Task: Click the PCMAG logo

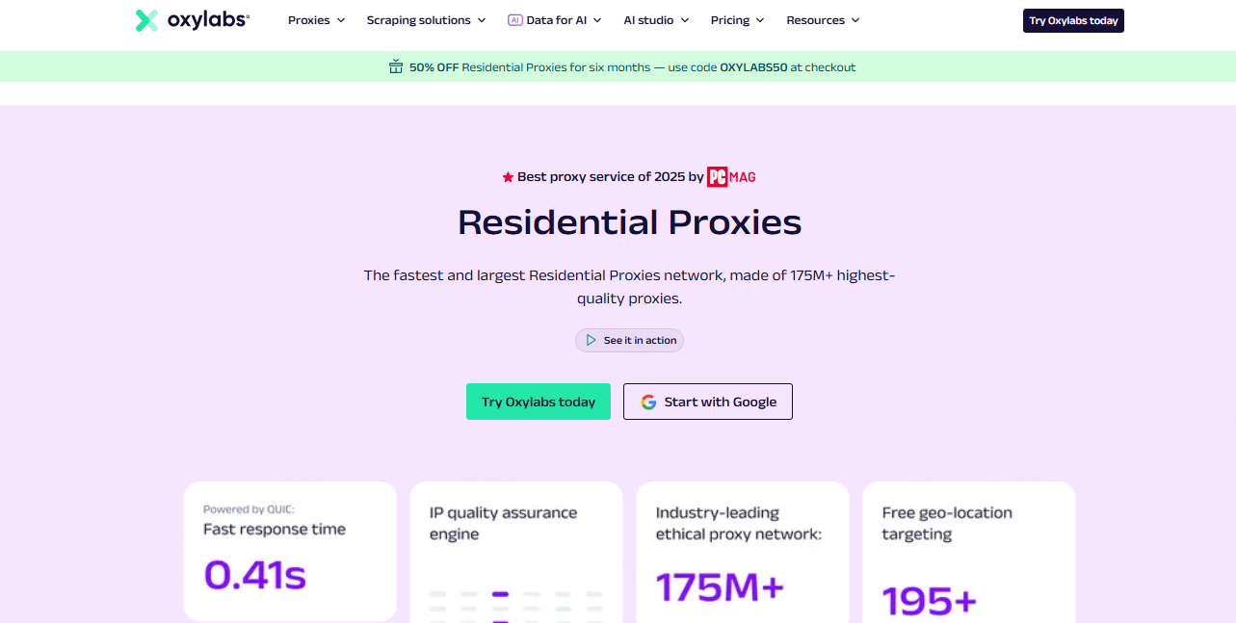Action: pyautogui.click(x=730, y=176)
